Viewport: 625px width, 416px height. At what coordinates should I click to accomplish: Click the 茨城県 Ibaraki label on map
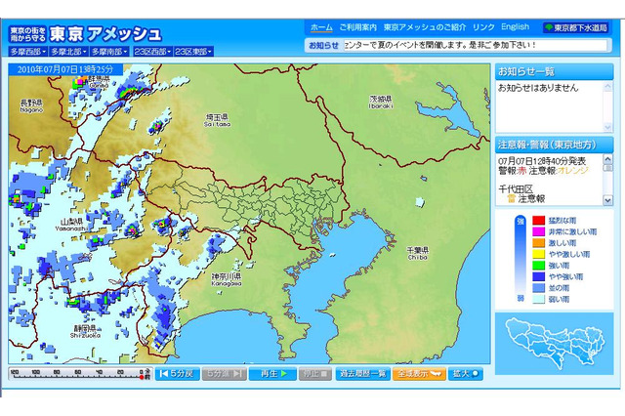[381, 102]
